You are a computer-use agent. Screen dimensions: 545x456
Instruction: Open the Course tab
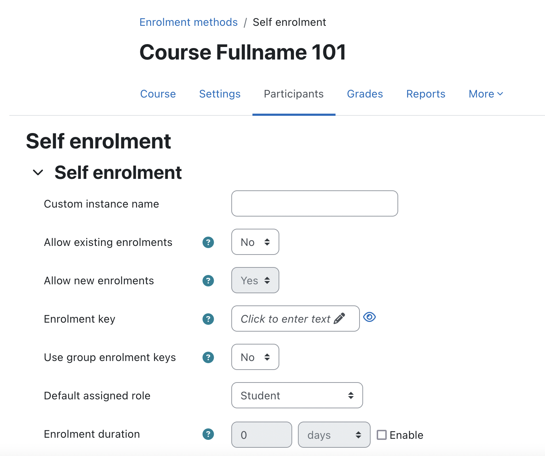point(158,94)
